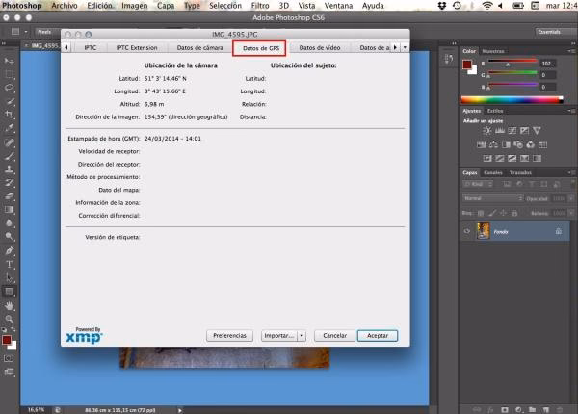Show more tabs using right dropdown arrow
The height and width of the screenshot is (414, 578).
(405, 46)
